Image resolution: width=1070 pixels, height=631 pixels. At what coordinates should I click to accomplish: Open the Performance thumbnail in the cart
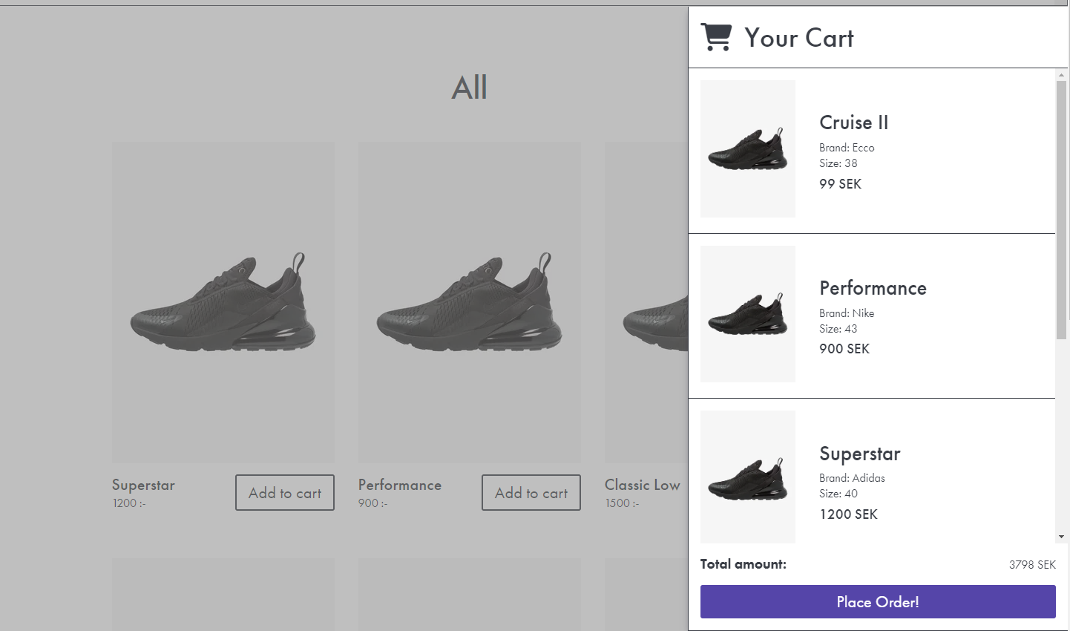click(x=748, y=314)
